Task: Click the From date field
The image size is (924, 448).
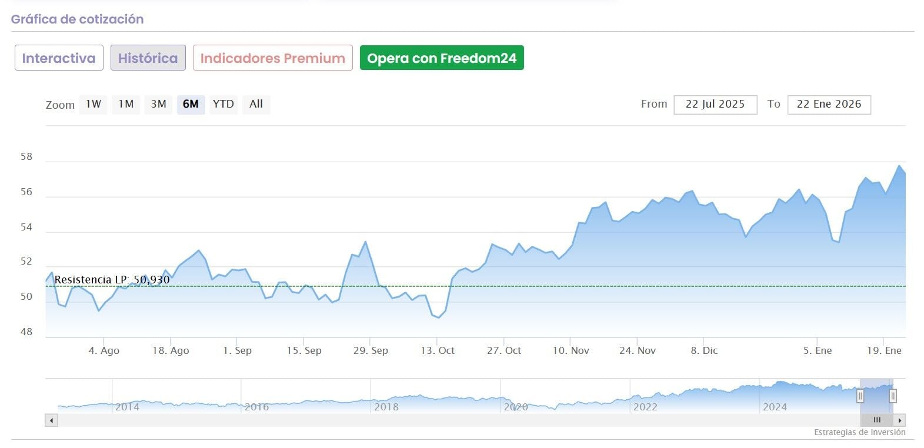Action: click(x=715, y=105)
